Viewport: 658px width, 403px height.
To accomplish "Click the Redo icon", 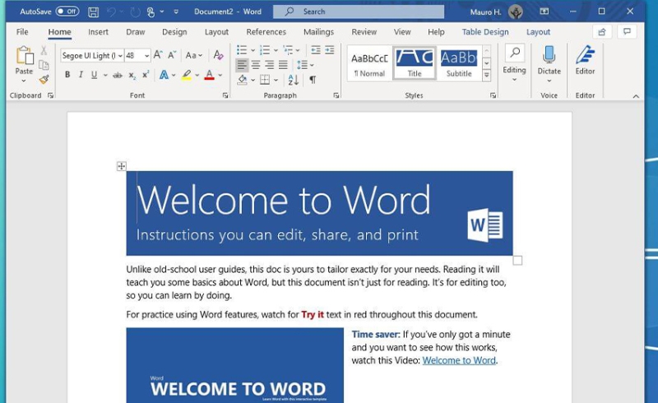I will (x=135, y=12).
